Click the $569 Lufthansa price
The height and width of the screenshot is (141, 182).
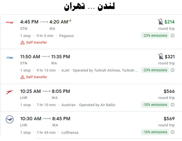tap(169, 119)
